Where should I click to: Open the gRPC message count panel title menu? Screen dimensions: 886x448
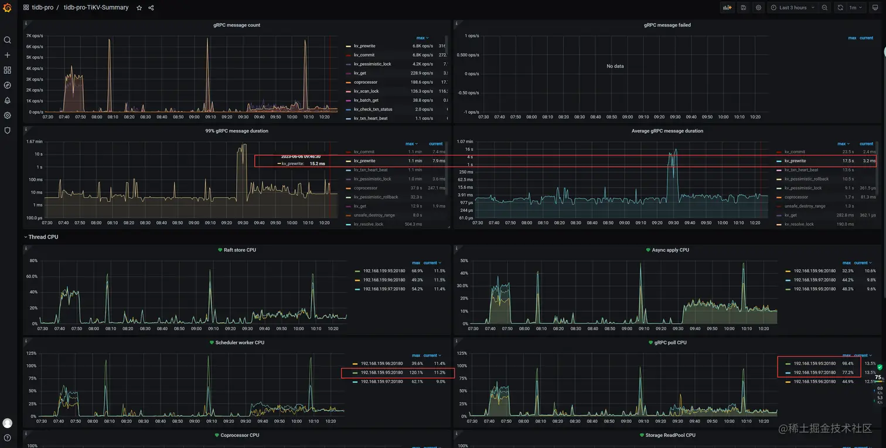tap(237, 25)
